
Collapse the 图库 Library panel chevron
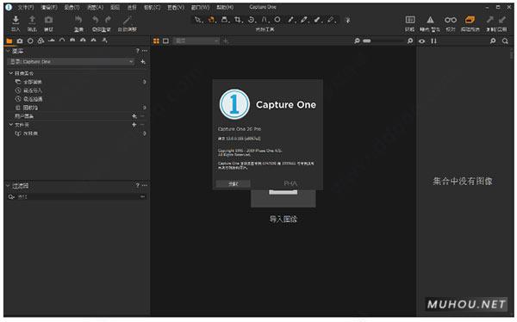click(x=8, y=51)
